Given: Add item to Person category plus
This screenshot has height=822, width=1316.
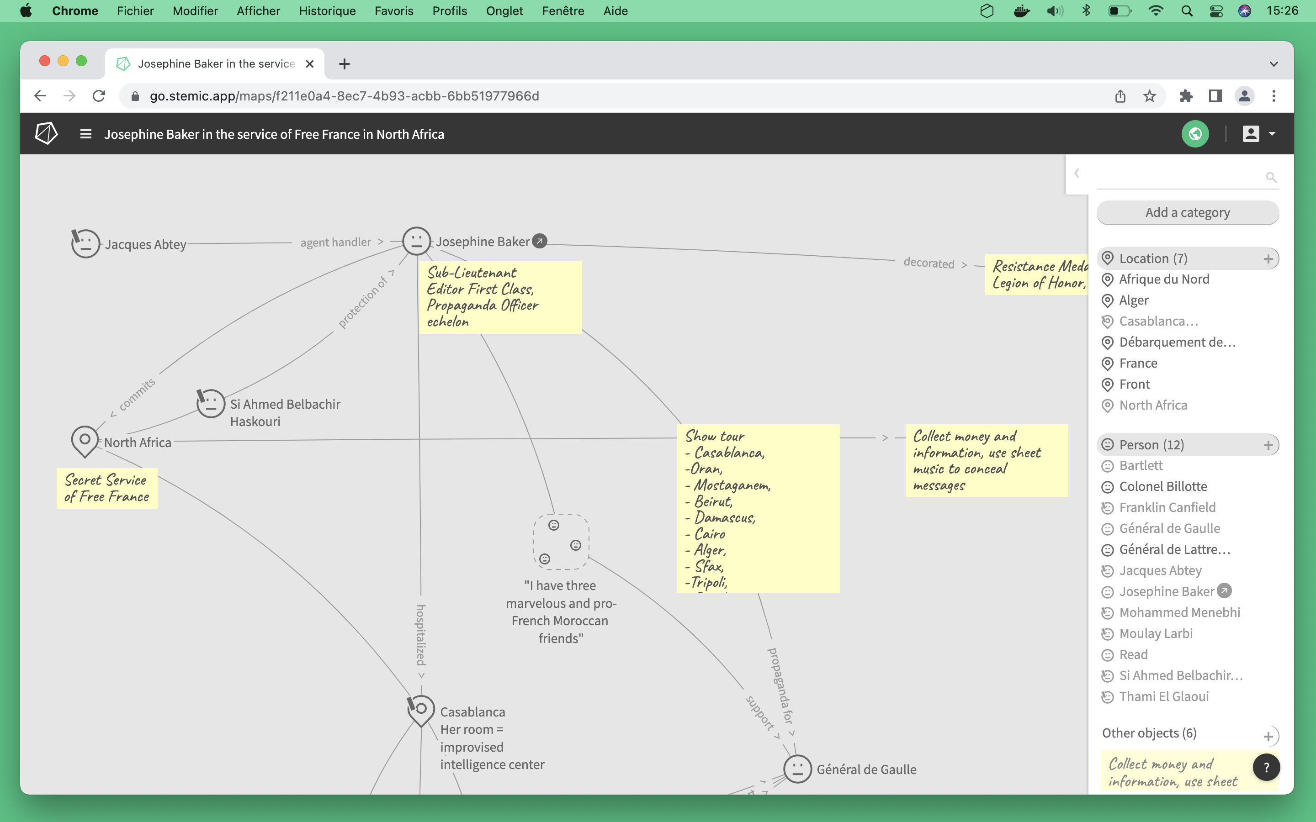Looking at the screenshot, I should coord(1268,445).
